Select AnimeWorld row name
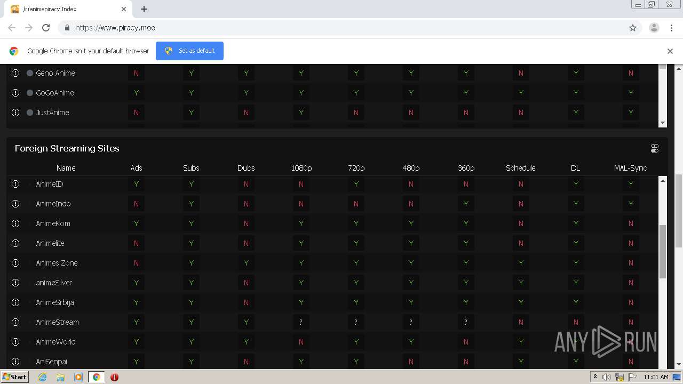Viewport: 683px width, 384px height. coord(55,342)
